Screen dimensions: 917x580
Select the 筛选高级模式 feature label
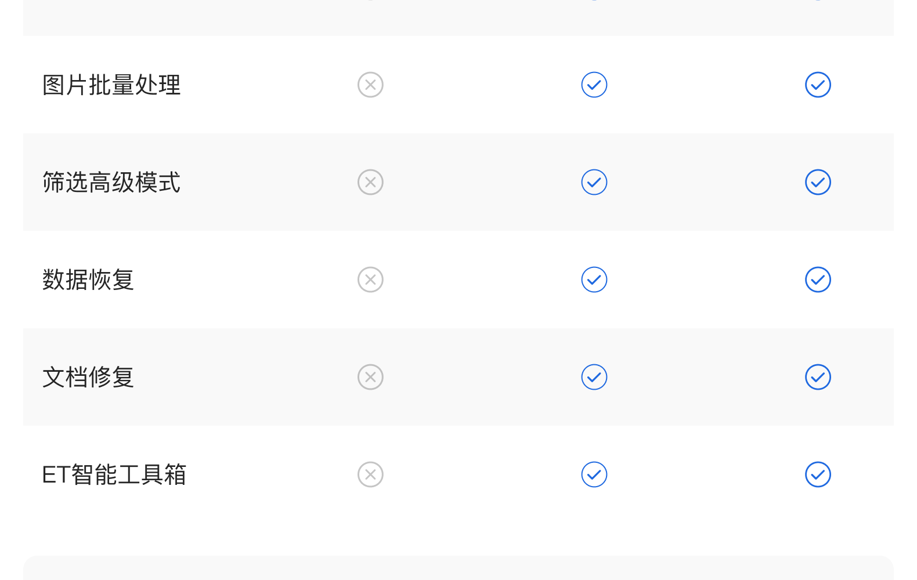[x=111, y=183]
